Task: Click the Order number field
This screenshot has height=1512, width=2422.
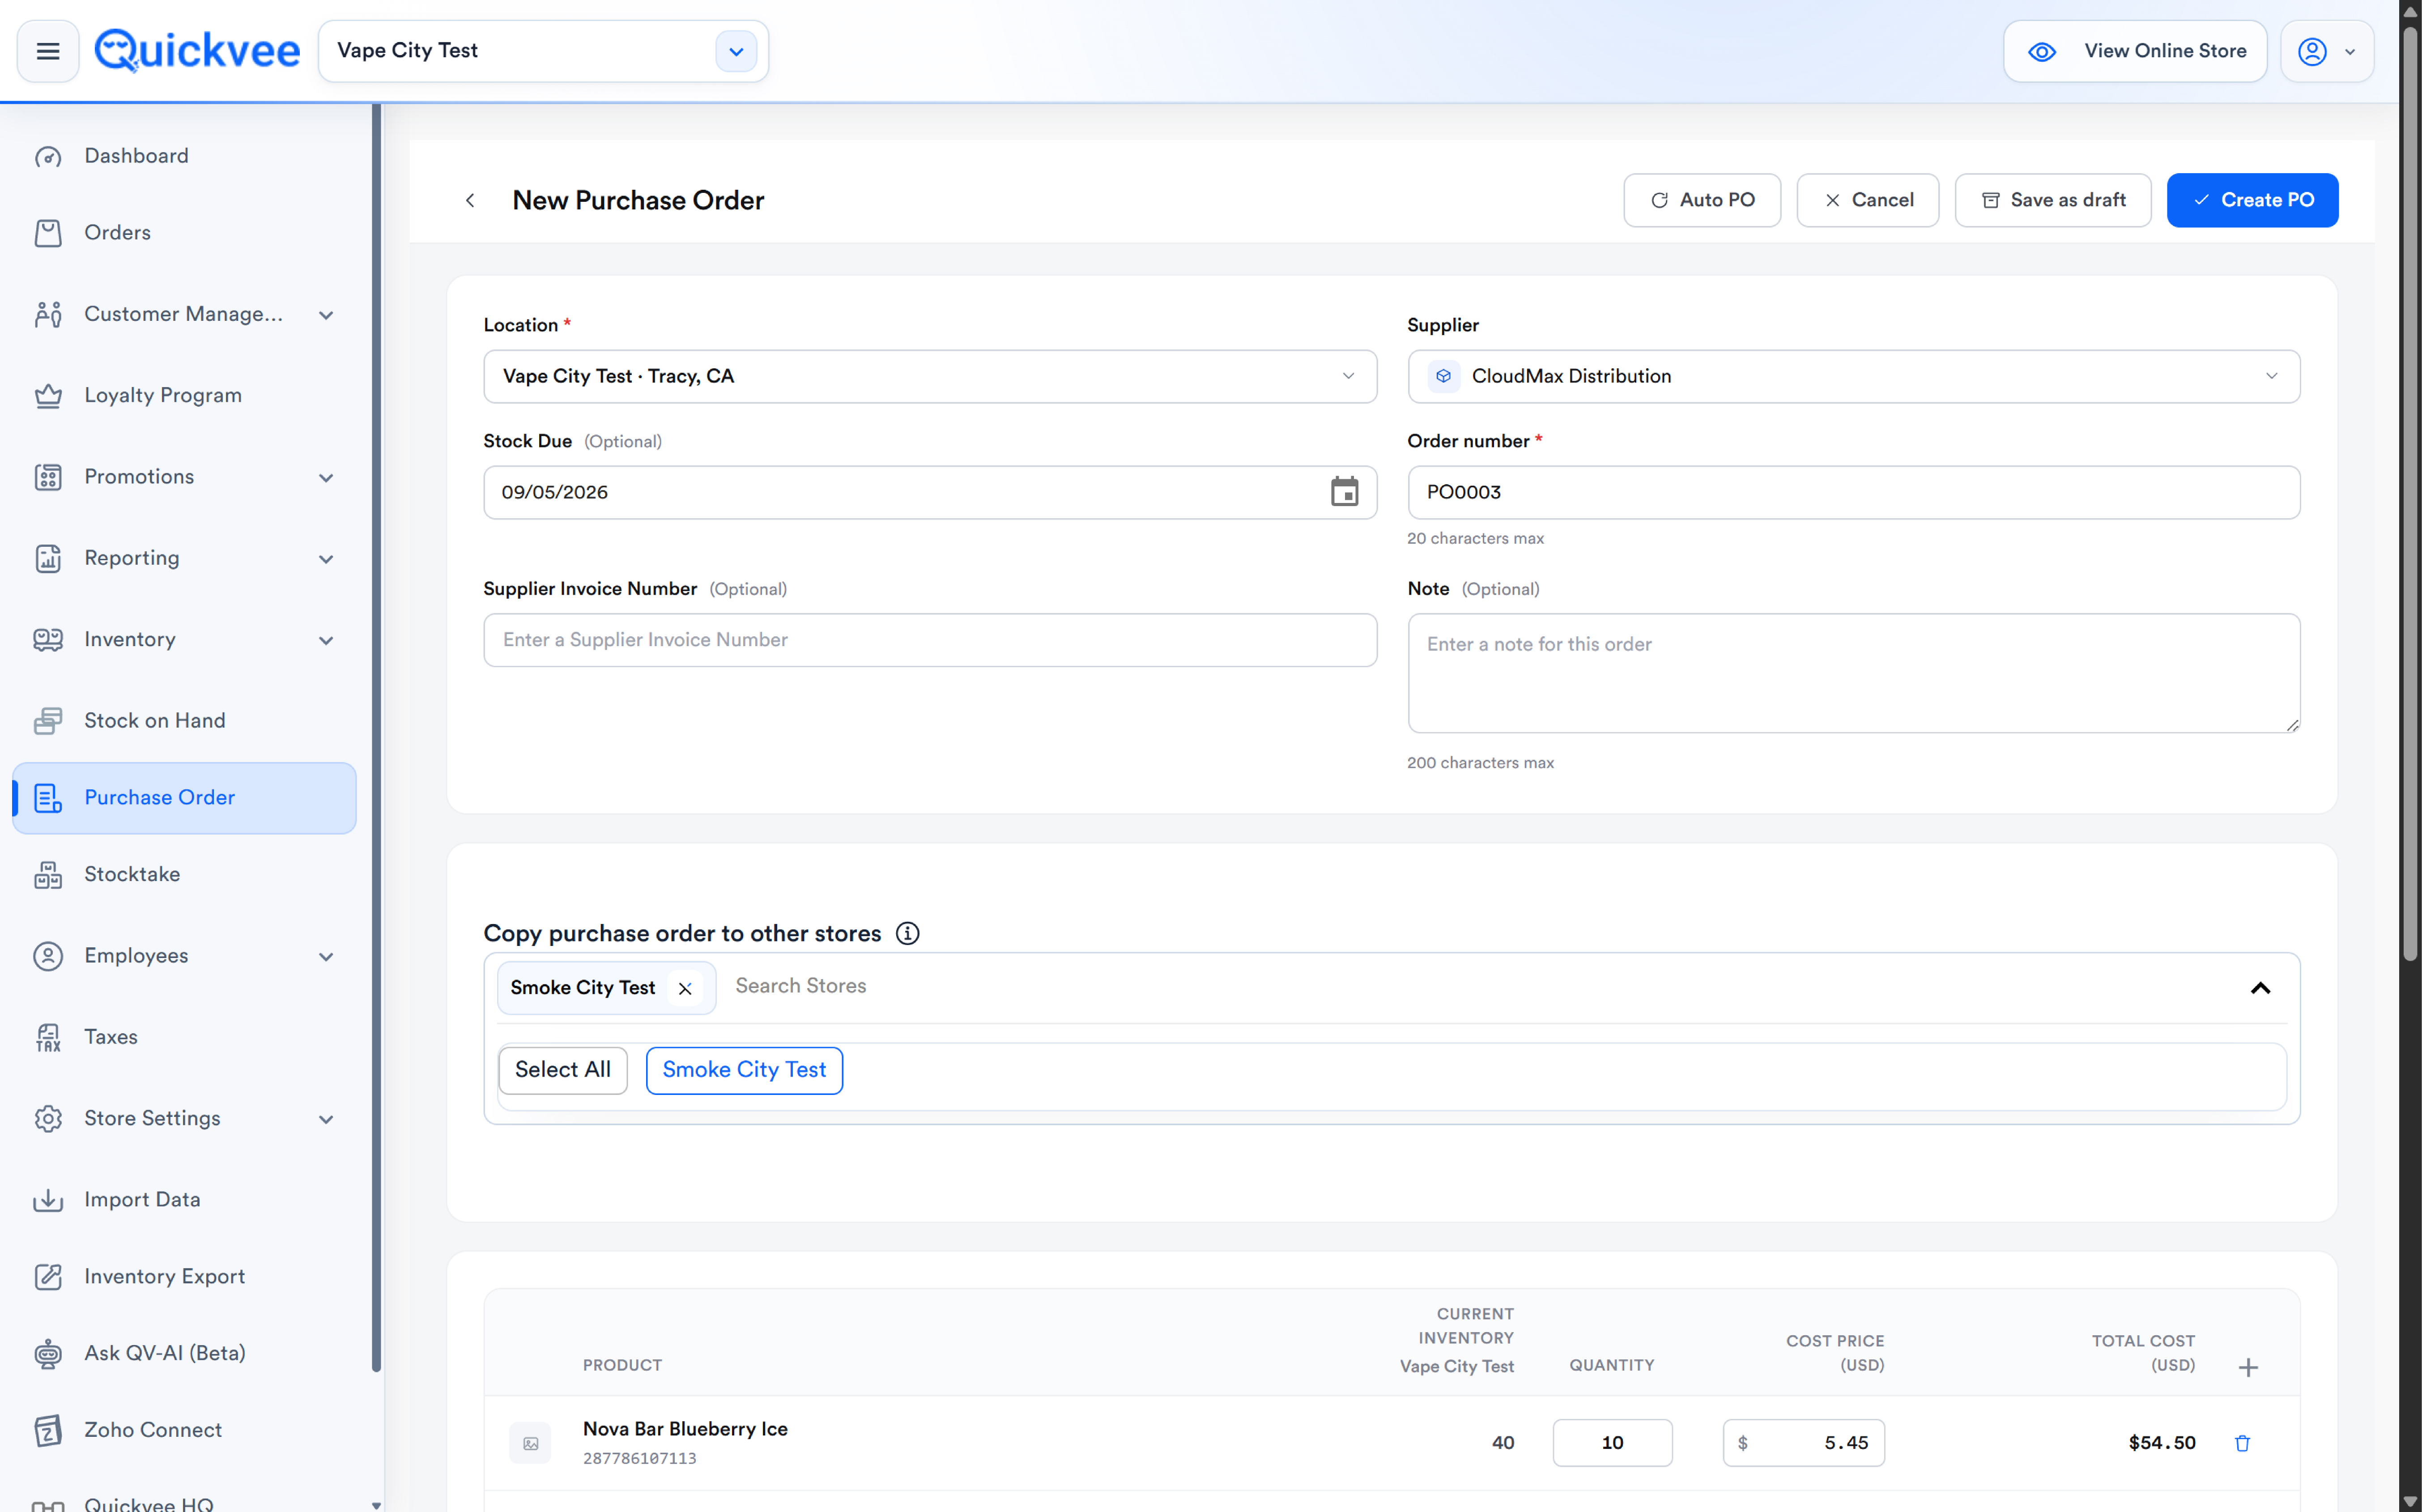Action: (x=1854, y=492)
